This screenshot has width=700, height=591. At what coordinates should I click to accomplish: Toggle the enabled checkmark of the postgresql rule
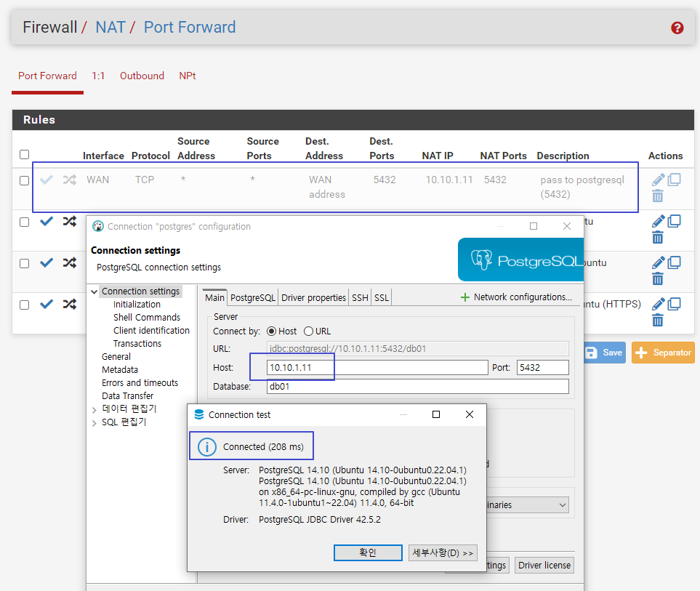(x=47, y=180)
